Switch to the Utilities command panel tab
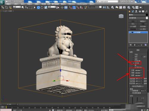 146,12
